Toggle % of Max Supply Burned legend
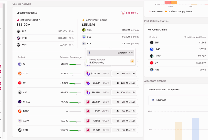208x140 pixels. [x=179, y=11]
